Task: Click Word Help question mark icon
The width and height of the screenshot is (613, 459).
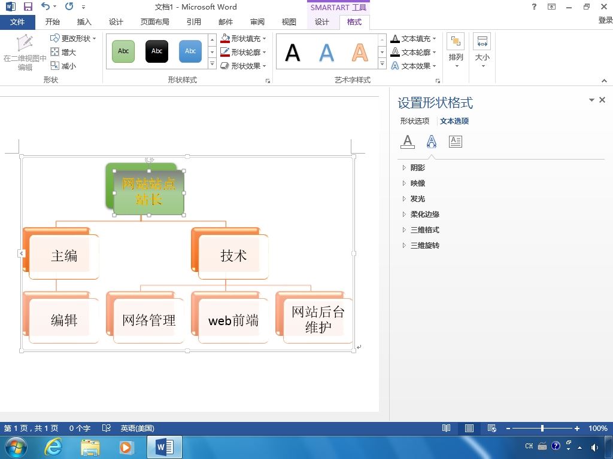Action: [535, 7]
